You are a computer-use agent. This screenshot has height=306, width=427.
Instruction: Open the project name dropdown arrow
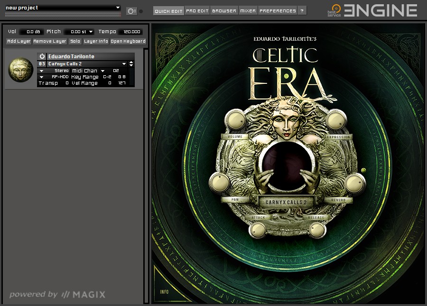[118, 8]
